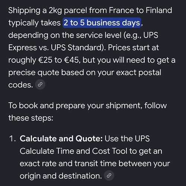186x186 pixels.
Task: Open the source link icon after "destination."
Action: coord(109,176)
